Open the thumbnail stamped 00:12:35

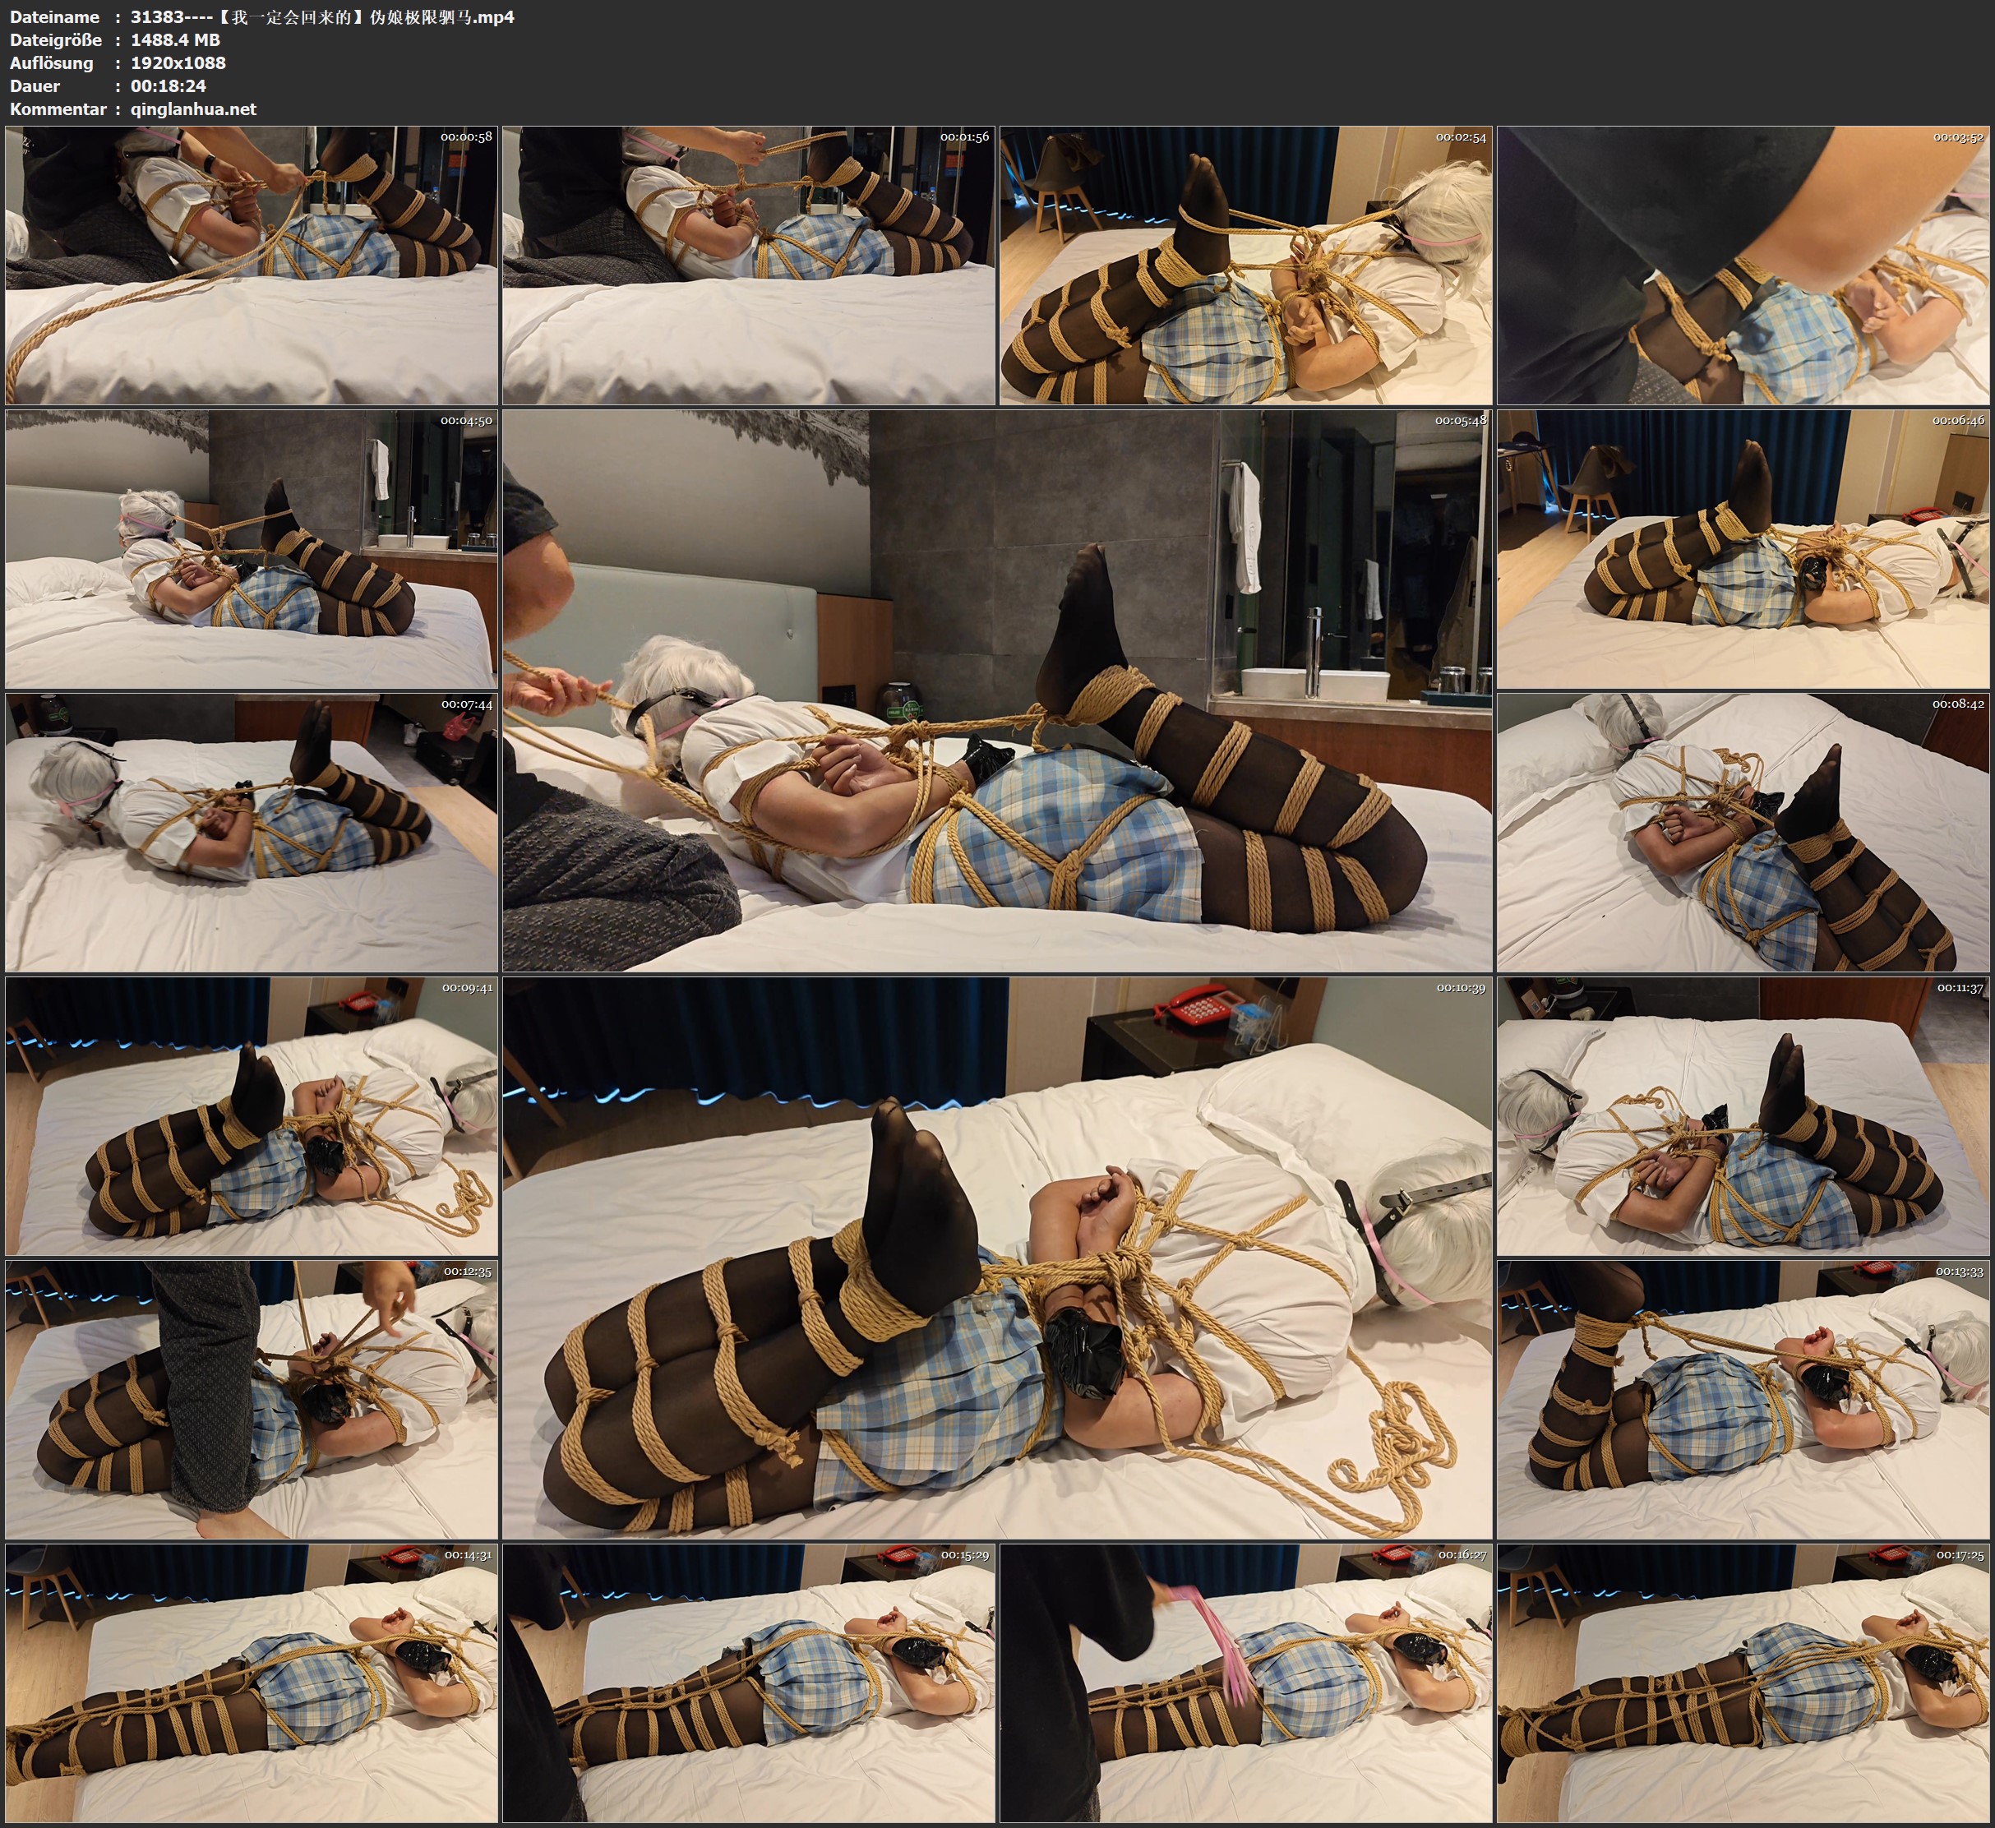[x=252, y=1400]
